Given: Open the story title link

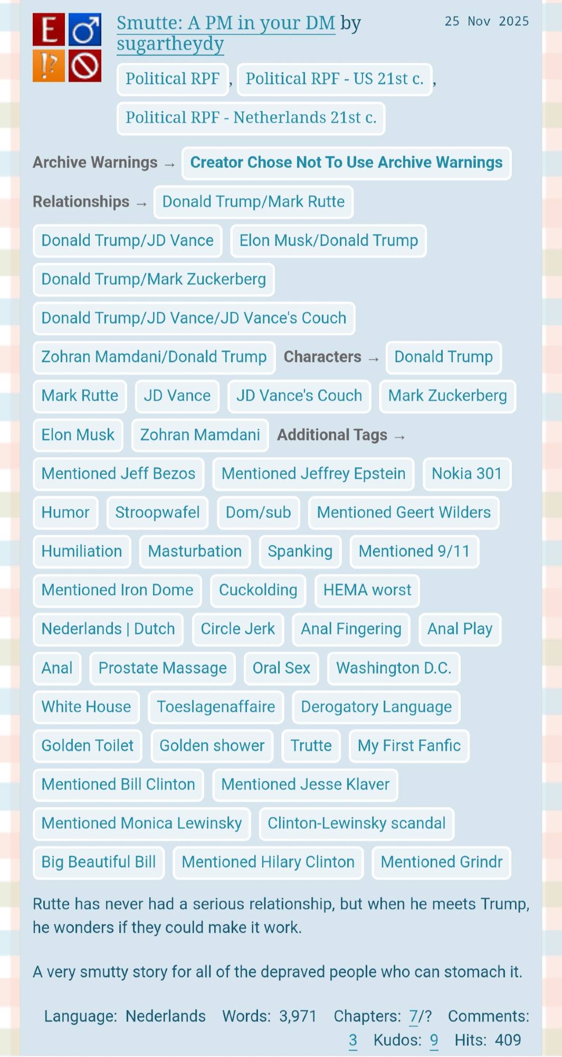Looking at the screenshot, I should click(x=226, y=23).
